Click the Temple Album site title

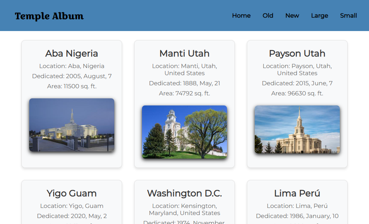click(49, 16)
